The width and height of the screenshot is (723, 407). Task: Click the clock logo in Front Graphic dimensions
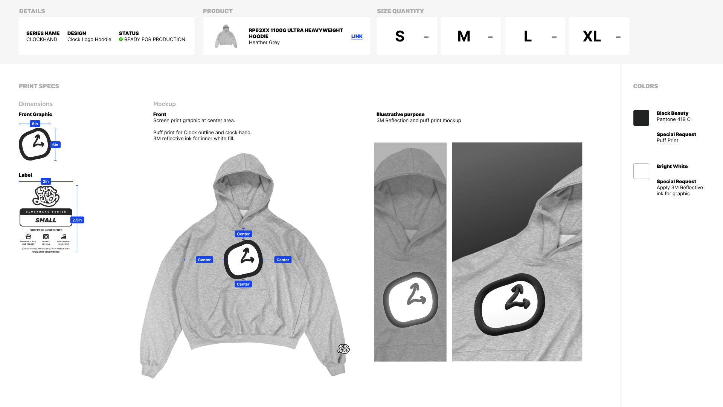[x=35, y=144]
